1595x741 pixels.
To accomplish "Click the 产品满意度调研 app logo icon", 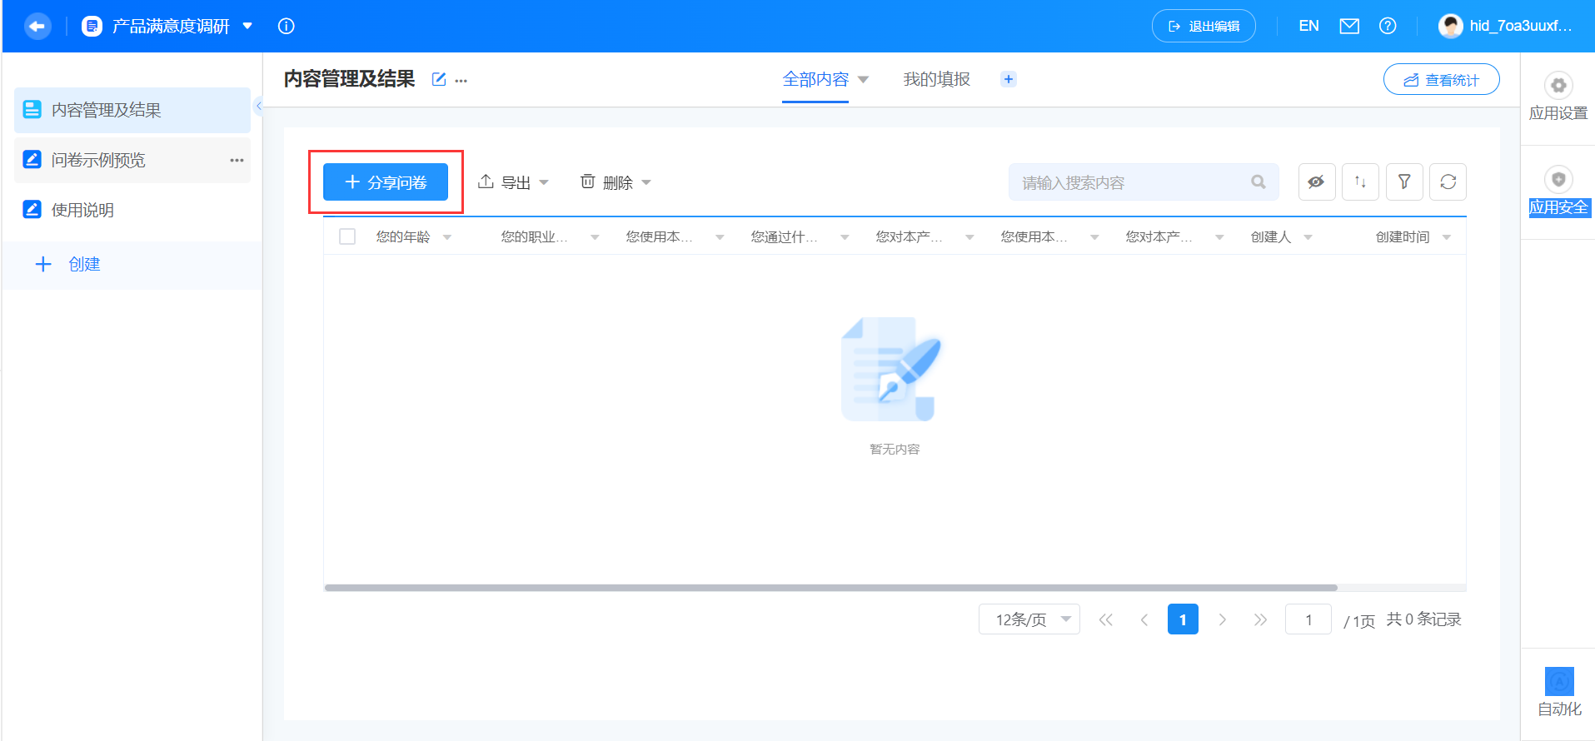I will pyautogui.click(x=92, y=26).
